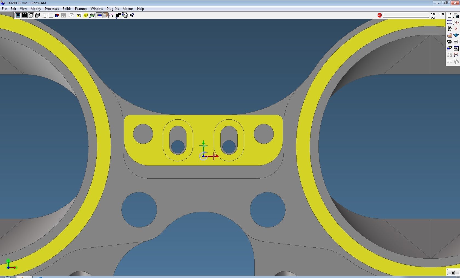The image size is (460, 278).
Task: Open the Geometry Creation rectangle icon
Action: click(x=449, y=22)
